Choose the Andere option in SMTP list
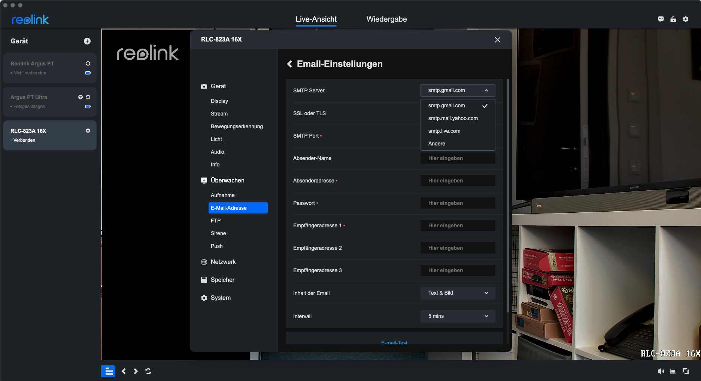Screen dimensions: 701x381 pyautogui.click(x=437, y=144)
